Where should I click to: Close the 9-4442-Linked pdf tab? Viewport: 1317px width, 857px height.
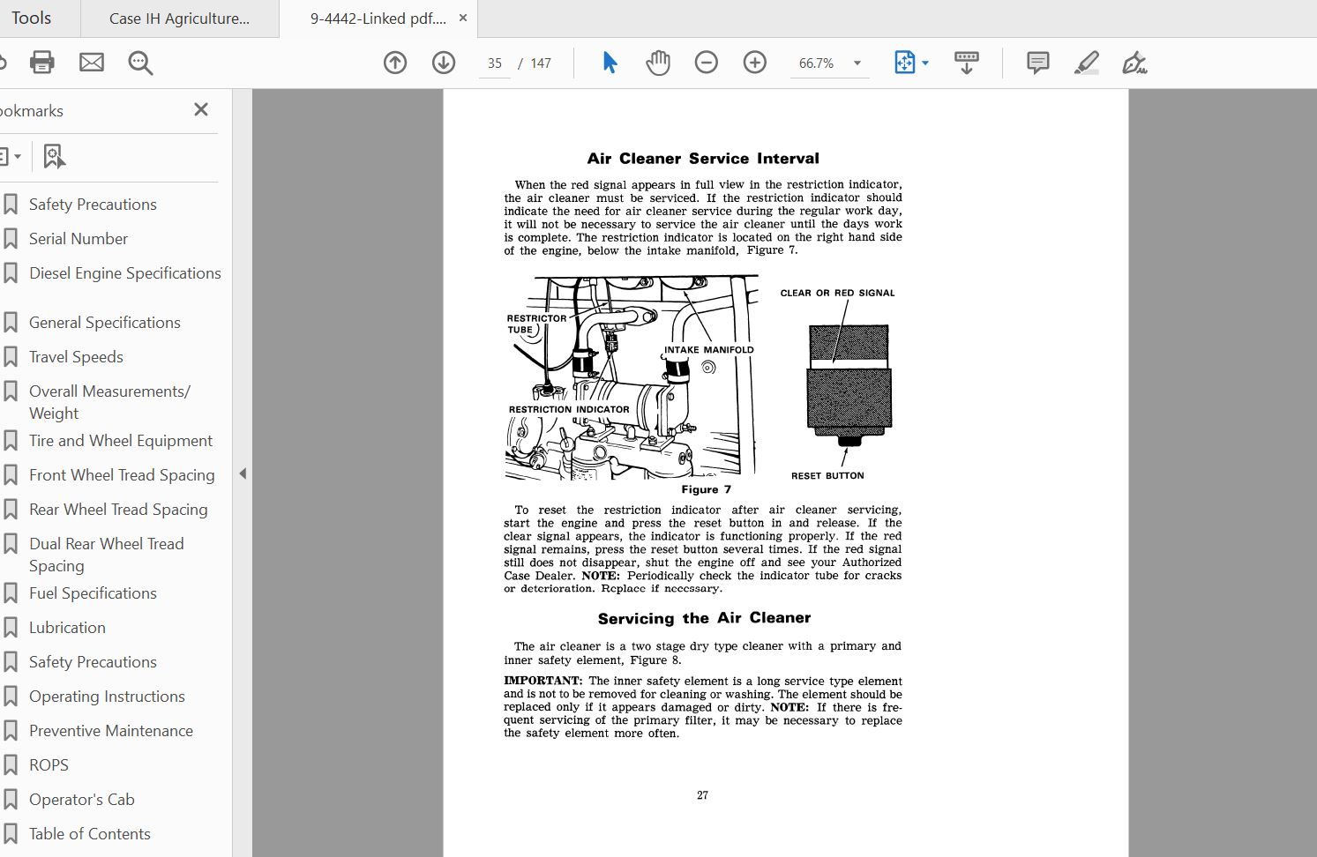pos(463,18)
